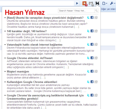This screenshot has height=109, width=116.
Task: Share the AdThwart post on Facebook
Action: click(x=92, y=58)
